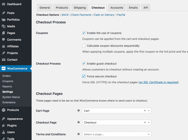Viewport: 188px width, 140px height.
Task: Follow the SSL Certificate is required link
Action: [x=158, y=82]
